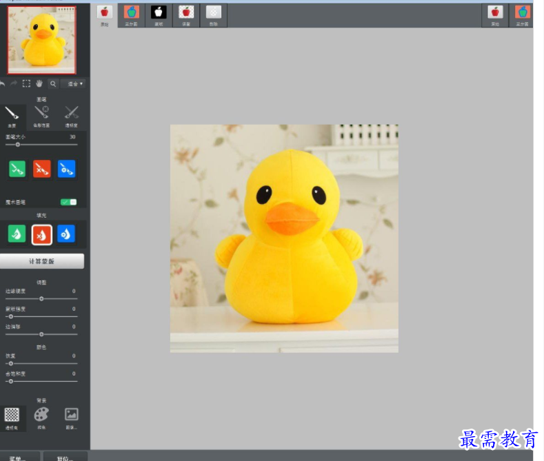Open the right-side Original (原始) view tab
Viewport: 544px width, 461px height.
(495, 16)
